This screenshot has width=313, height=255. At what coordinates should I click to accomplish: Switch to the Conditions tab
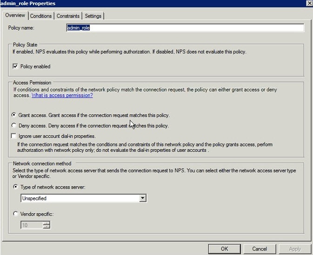point(41,16)
